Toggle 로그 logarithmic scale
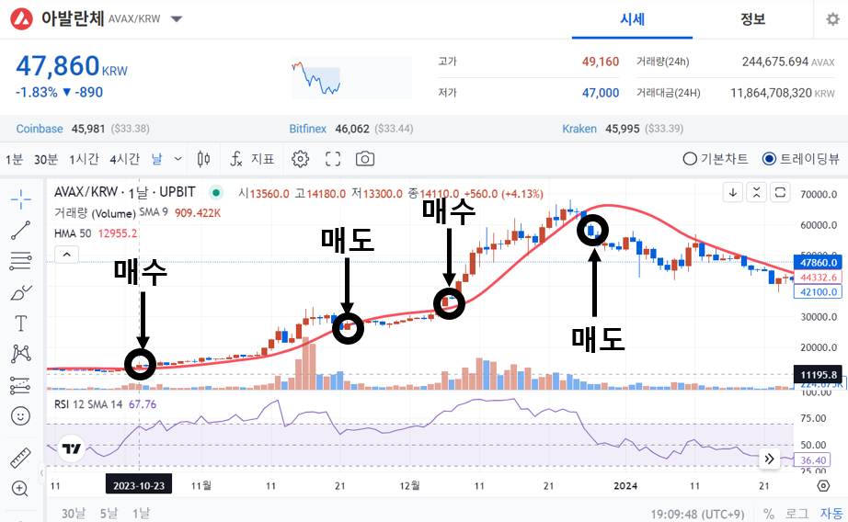 click(797, 514)
